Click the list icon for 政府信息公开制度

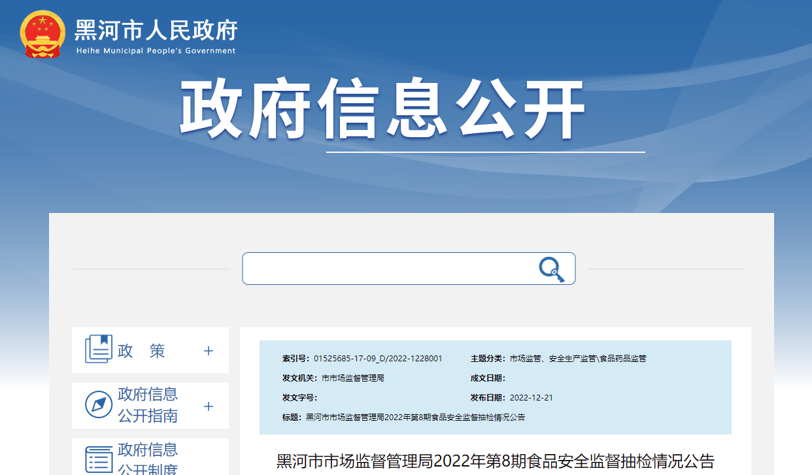click(99, 460)
